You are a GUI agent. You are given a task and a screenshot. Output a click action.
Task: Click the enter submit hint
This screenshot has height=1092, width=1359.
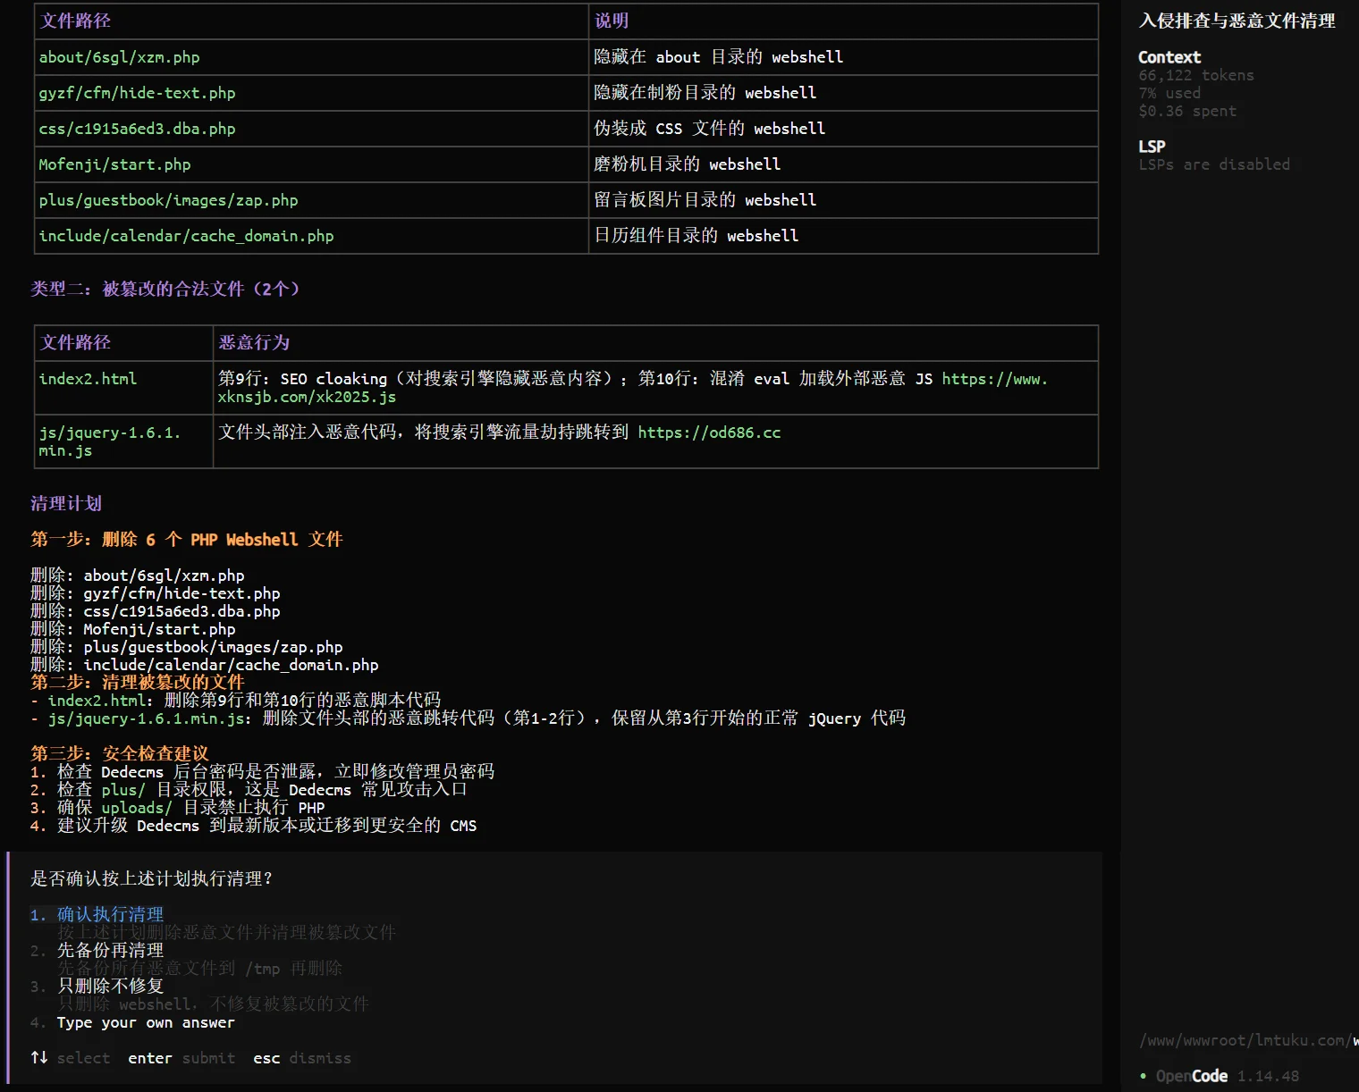[x=181, y=1058]
